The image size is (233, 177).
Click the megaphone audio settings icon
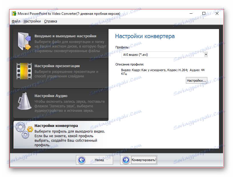click(24, 101)
